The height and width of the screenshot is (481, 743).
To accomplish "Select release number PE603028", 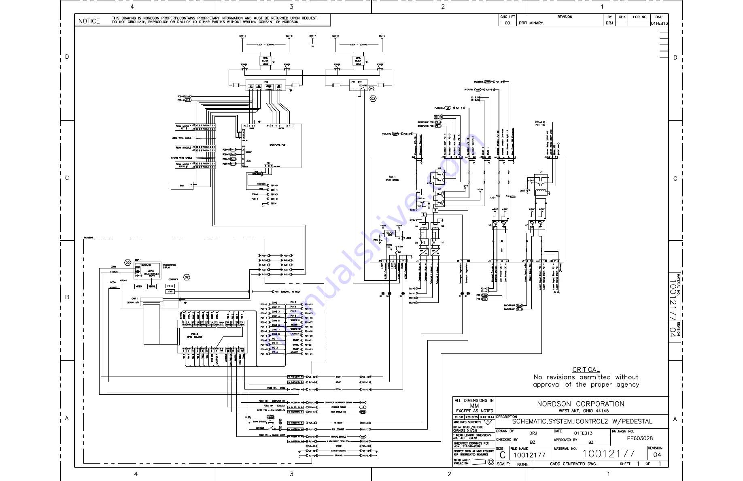I will coord(640,438).
